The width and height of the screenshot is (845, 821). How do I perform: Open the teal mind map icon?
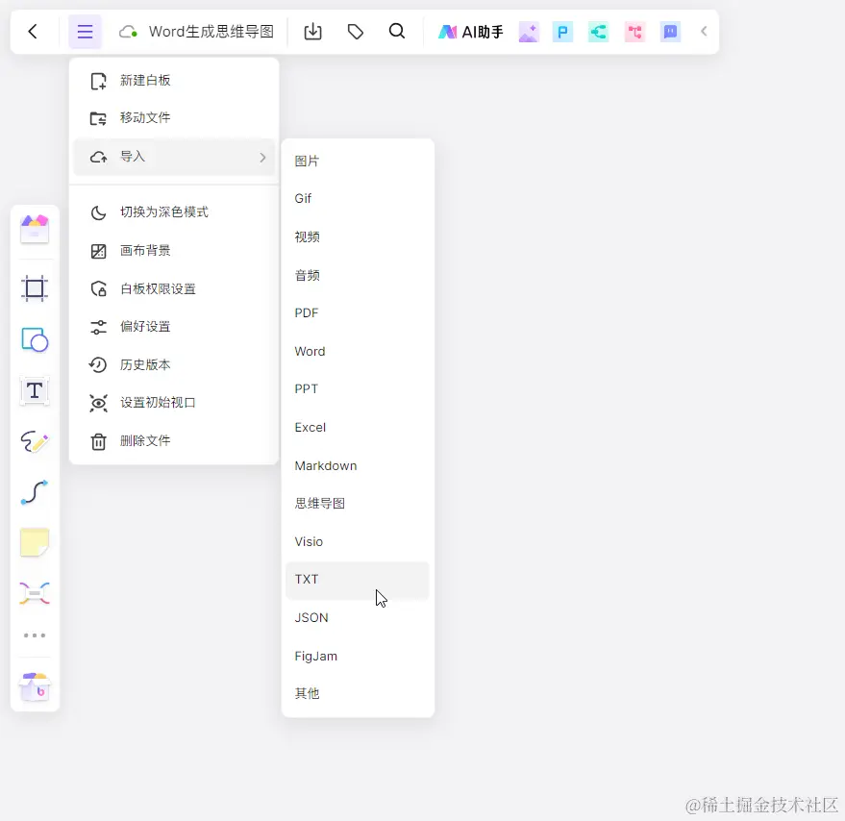pyautogui.click(x=599, y=32)
